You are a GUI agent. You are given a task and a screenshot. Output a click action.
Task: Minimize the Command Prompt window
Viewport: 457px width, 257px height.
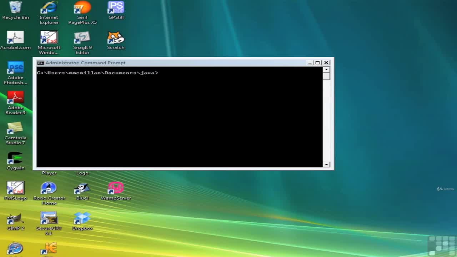point(310,63)
